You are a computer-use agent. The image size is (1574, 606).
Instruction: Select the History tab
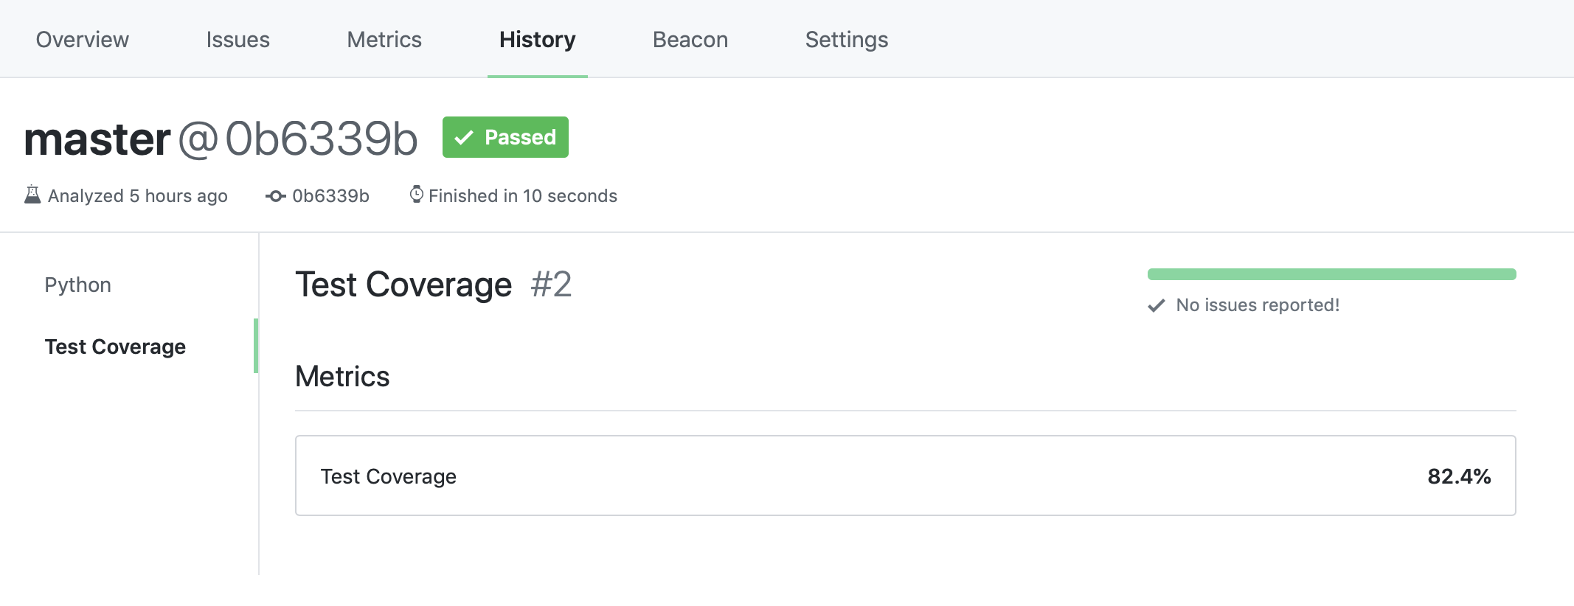537,39
